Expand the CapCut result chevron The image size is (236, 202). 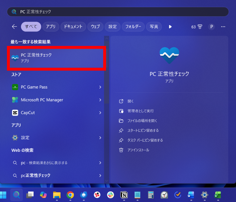(x=100, y=112)
